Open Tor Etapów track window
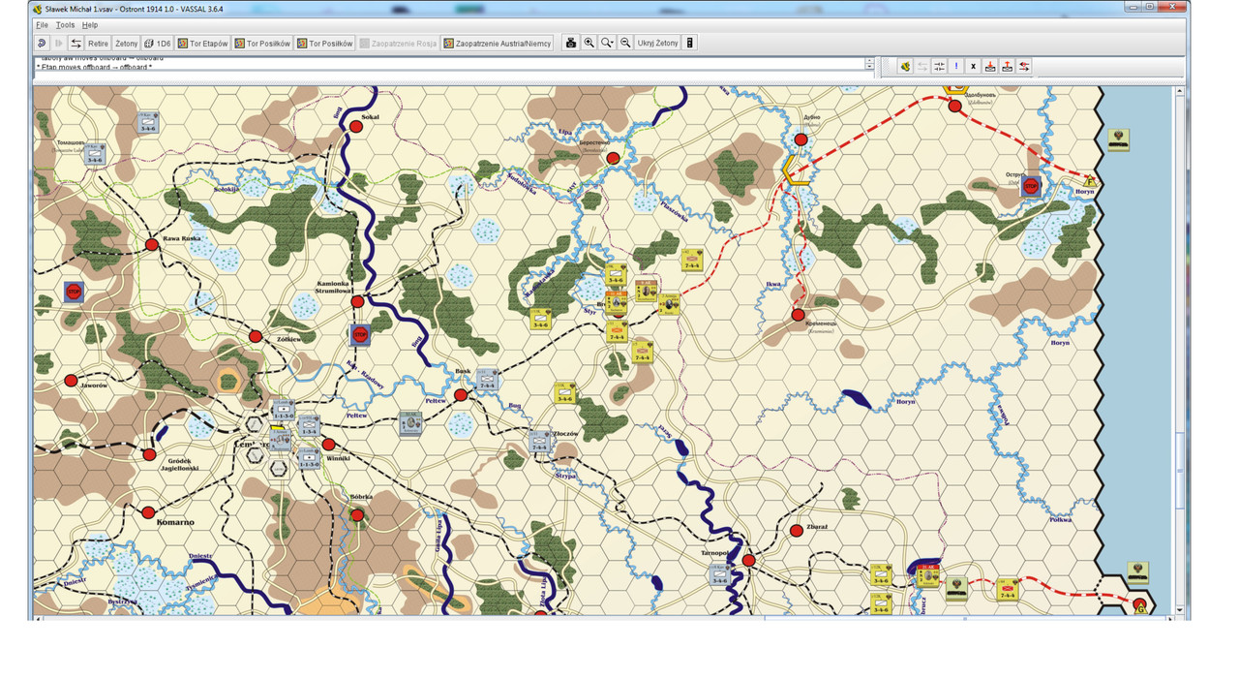The image size is (1239, 679). pos(203,44)
